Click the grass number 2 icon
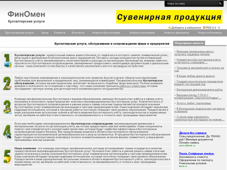The height and width of the screenshot is (170, 227). [x=7, y=83]
